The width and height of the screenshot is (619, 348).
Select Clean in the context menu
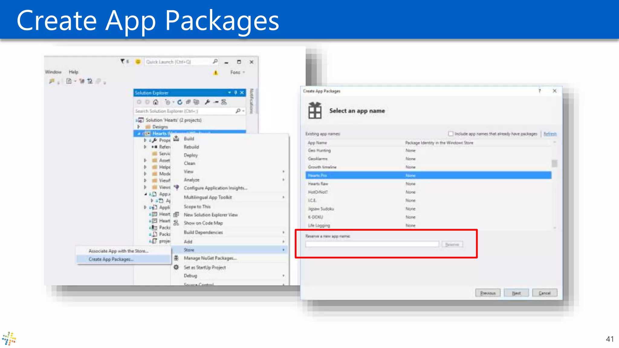point(190,163)
